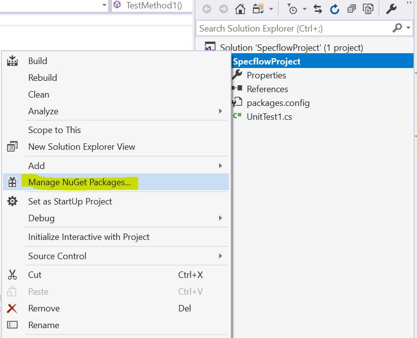
Task: Click Set as StartUp Project
Action: [x=70, y=202]
